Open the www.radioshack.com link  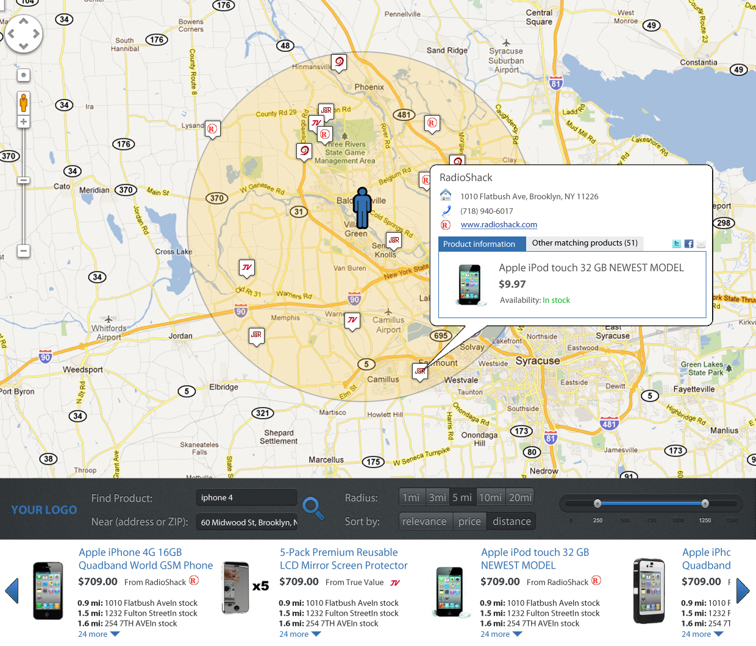(499, 224)
